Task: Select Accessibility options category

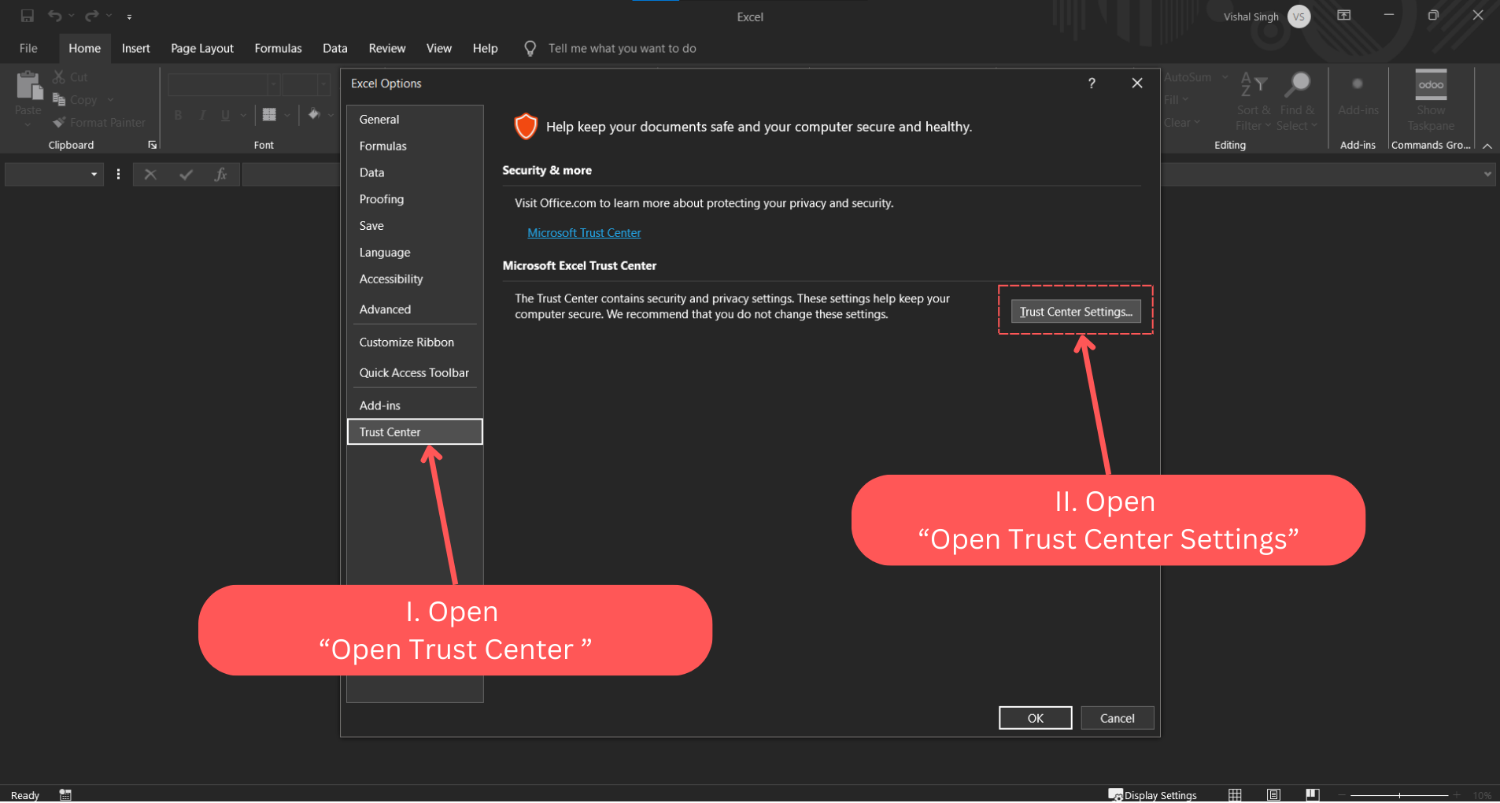Action: 415,279
